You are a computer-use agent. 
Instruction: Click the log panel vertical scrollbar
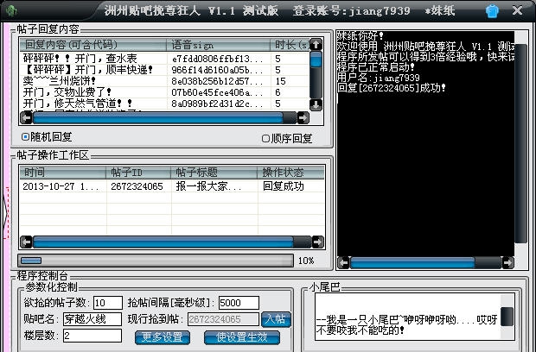tap(521, 143)
